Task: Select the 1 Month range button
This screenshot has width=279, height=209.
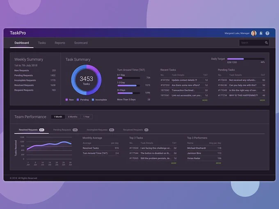Action: (58, 117)
